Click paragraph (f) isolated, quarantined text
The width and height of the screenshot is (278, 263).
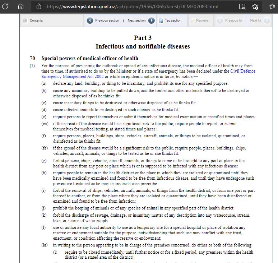(x=149, y=138)
